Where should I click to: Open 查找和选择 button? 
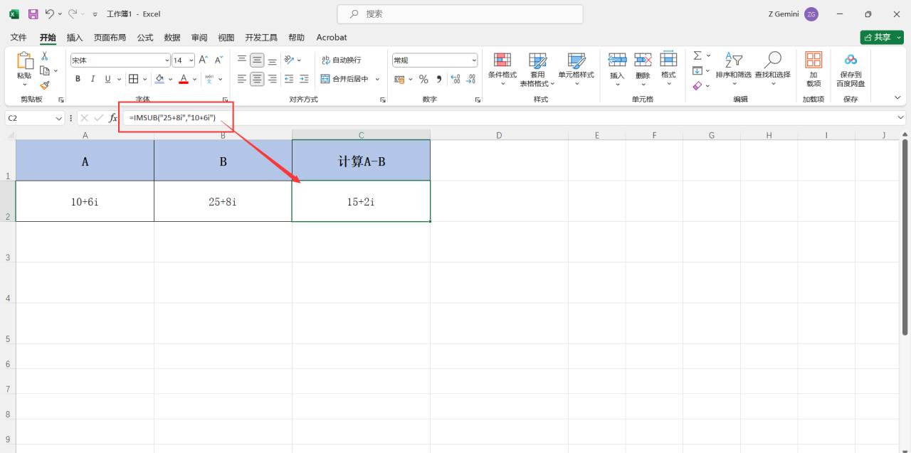click(773, 69)
